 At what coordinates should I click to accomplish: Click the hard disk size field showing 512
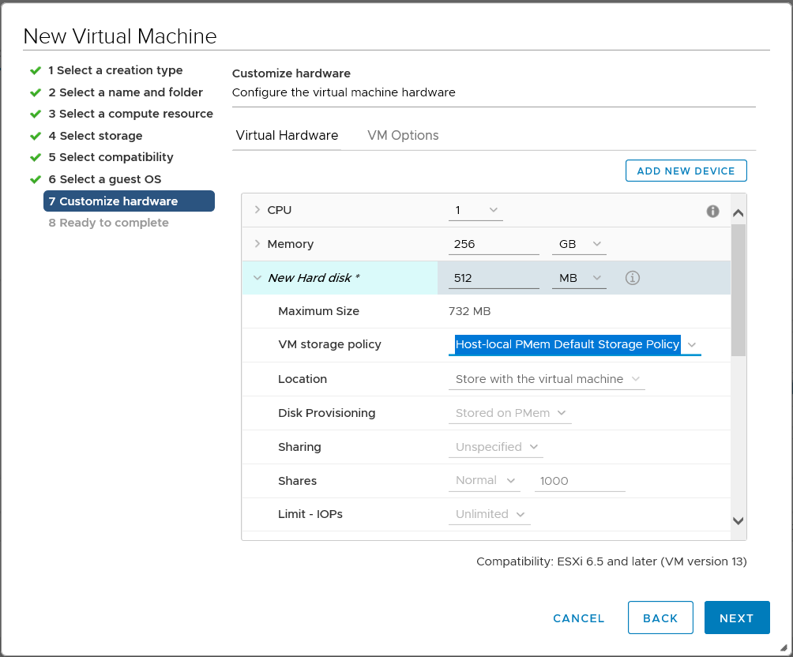click(494, 278)
